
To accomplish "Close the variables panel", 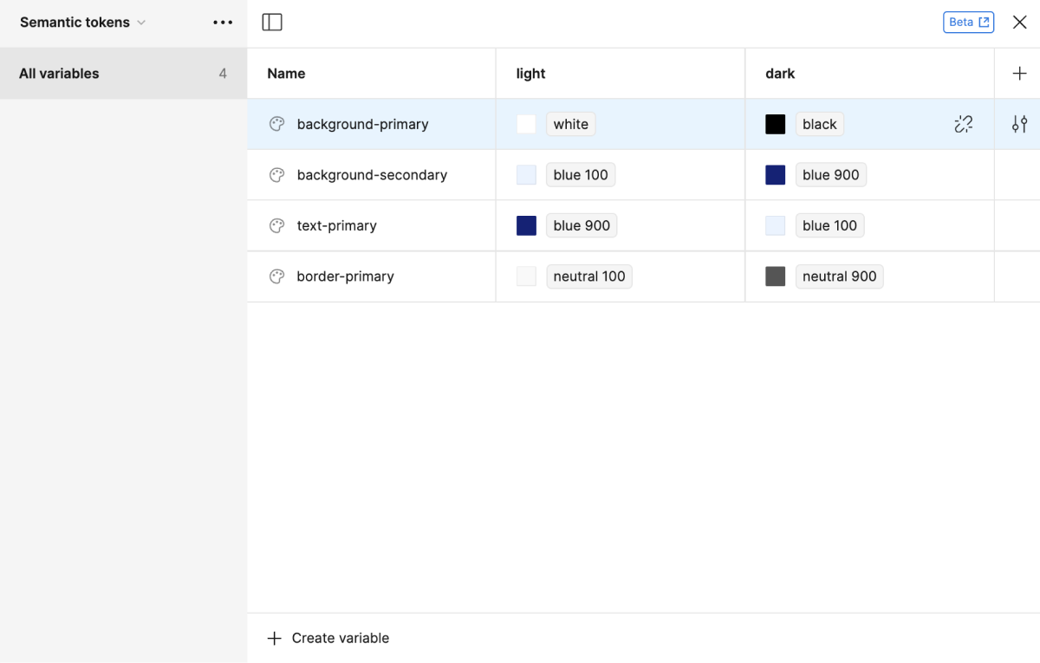I will (x=1019, y=23).
